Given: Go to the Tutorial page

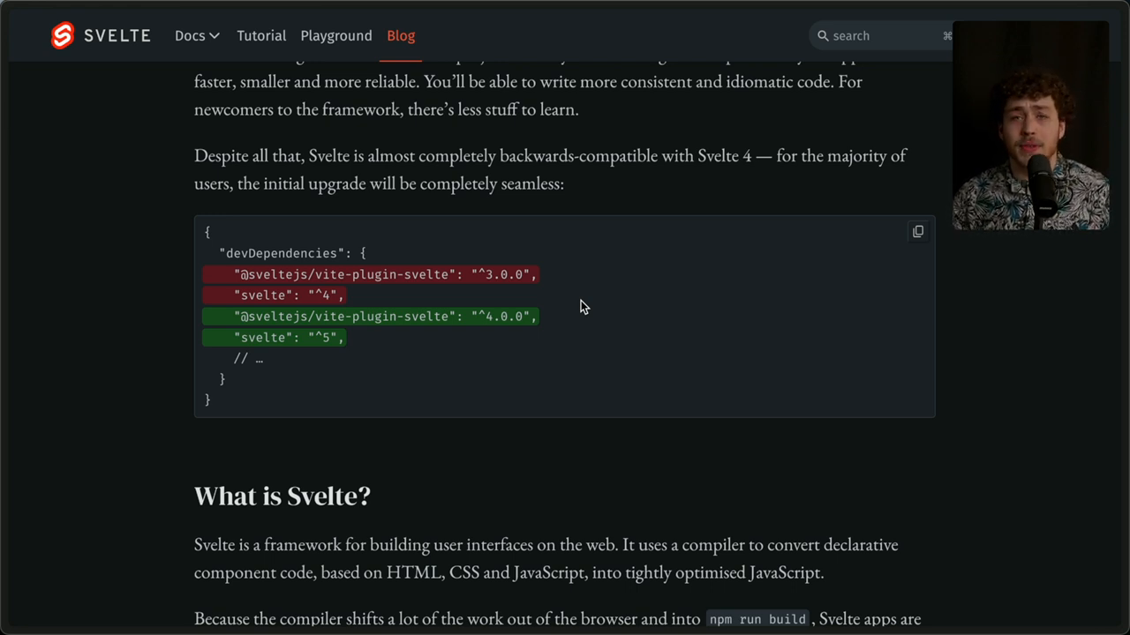Looking at the screenshot, I should click(261, 35).
